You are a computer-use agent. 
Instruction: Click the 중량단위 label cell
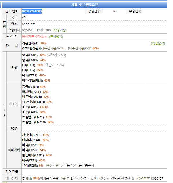pos(94,11)
